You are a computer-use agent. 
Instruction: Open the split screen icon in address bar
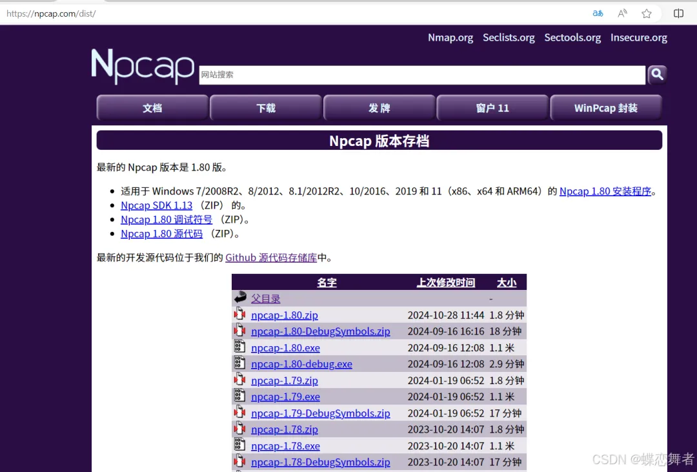(x=678, y=14)
